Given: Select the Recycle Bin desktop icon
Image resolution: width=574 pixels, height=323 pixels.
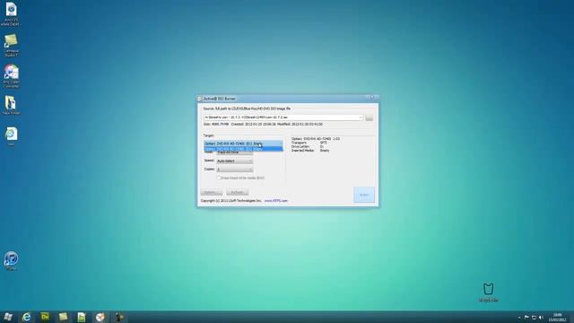Looking at the screenshot, I should pyautogui.click(x=488, y=292).
